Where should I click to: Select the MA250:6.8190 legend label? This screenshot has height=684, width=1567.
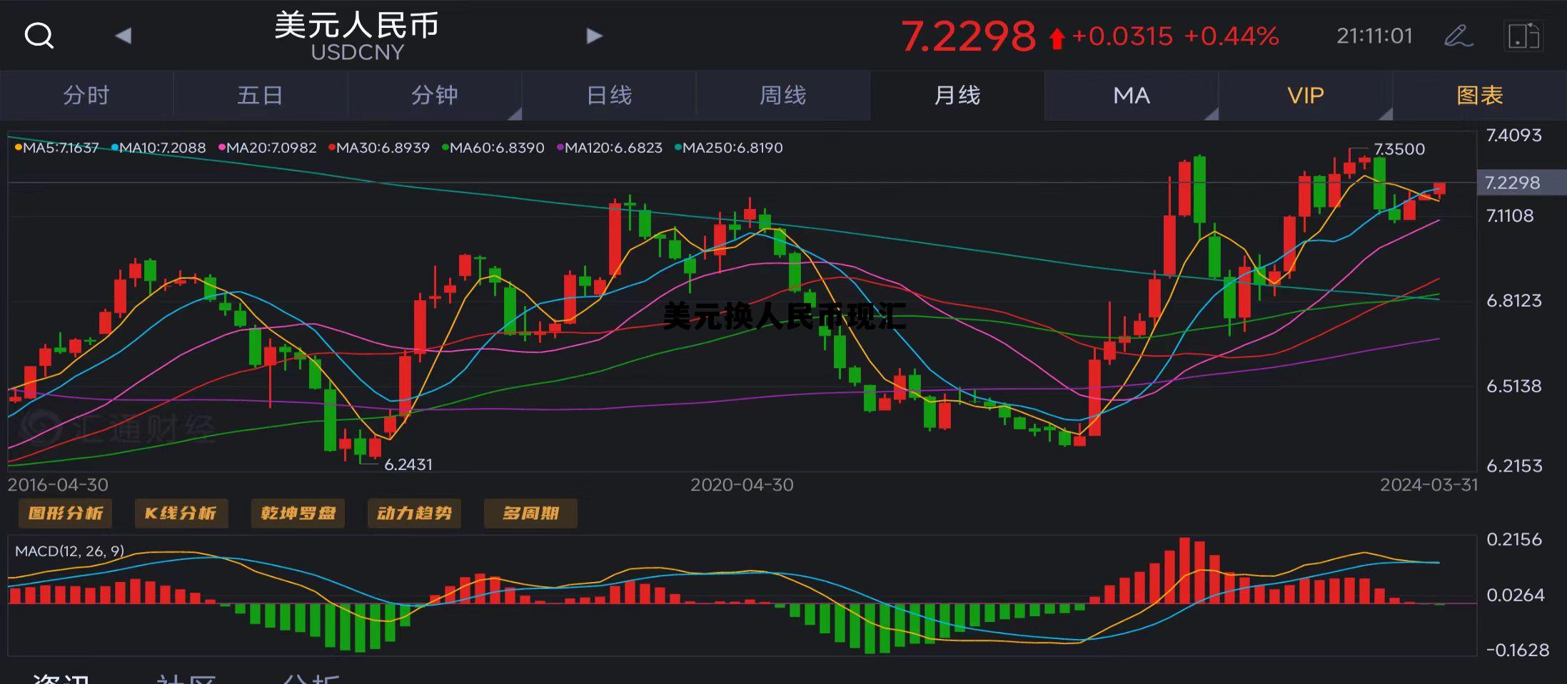(x=729, y=148)
